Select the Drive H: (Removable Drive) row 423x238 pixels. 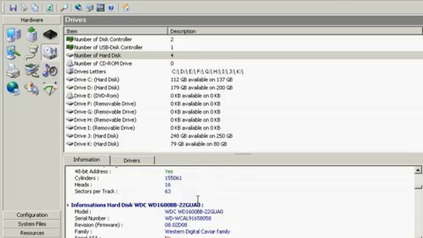pyautogui.click(x=244, y=120)
